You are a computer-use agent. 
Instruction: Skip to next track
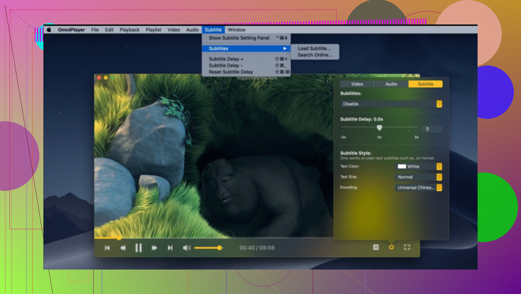tap(170, 248)
